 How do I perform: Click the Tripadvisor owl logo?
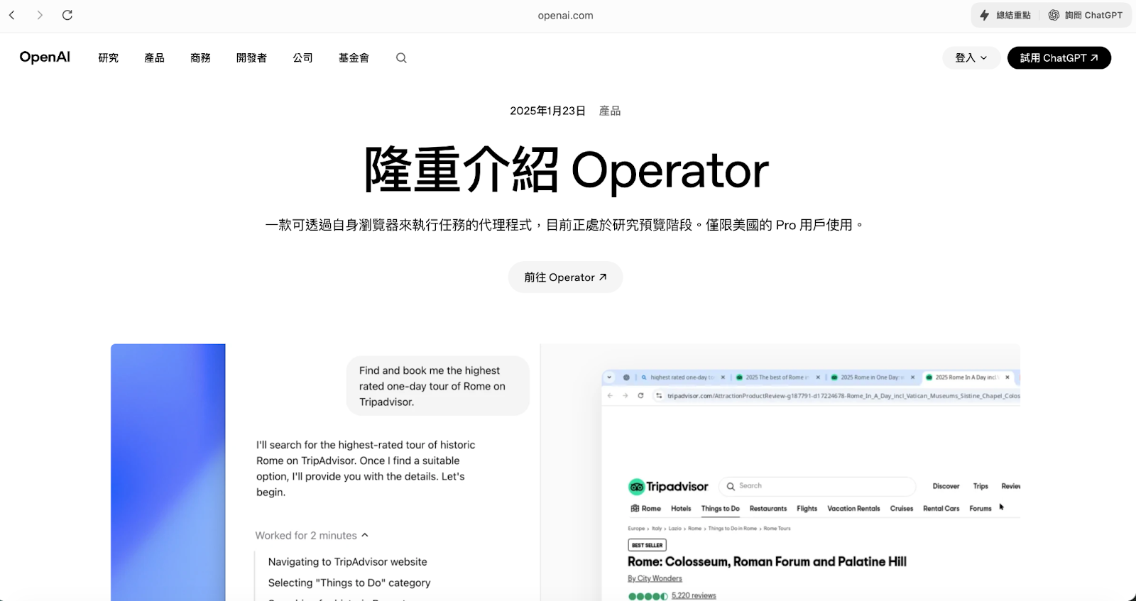[x=636, y=487]
